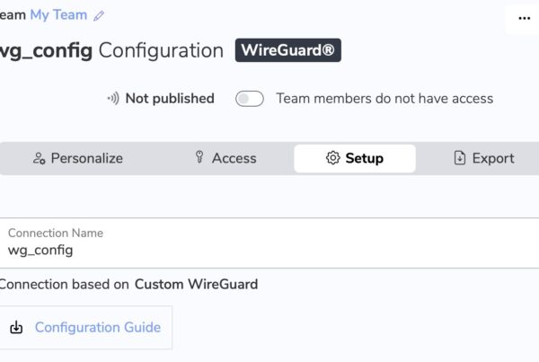This screenshot has height=362, width=539.
Task: Click the download icon beside Configuration Guide
Action: [16, 327]
